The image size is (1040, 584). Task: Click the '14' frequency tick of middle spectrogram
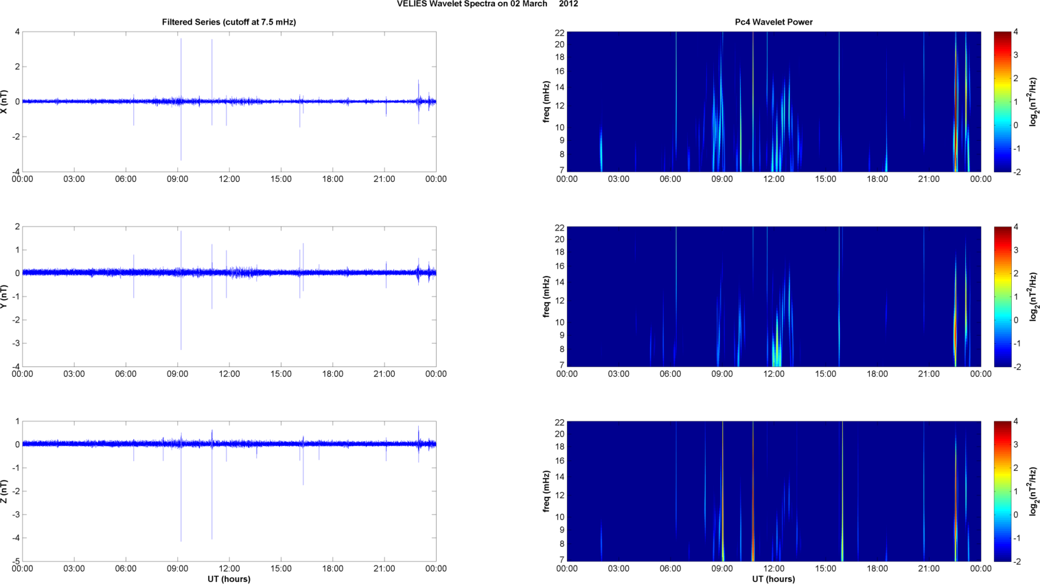560,282
